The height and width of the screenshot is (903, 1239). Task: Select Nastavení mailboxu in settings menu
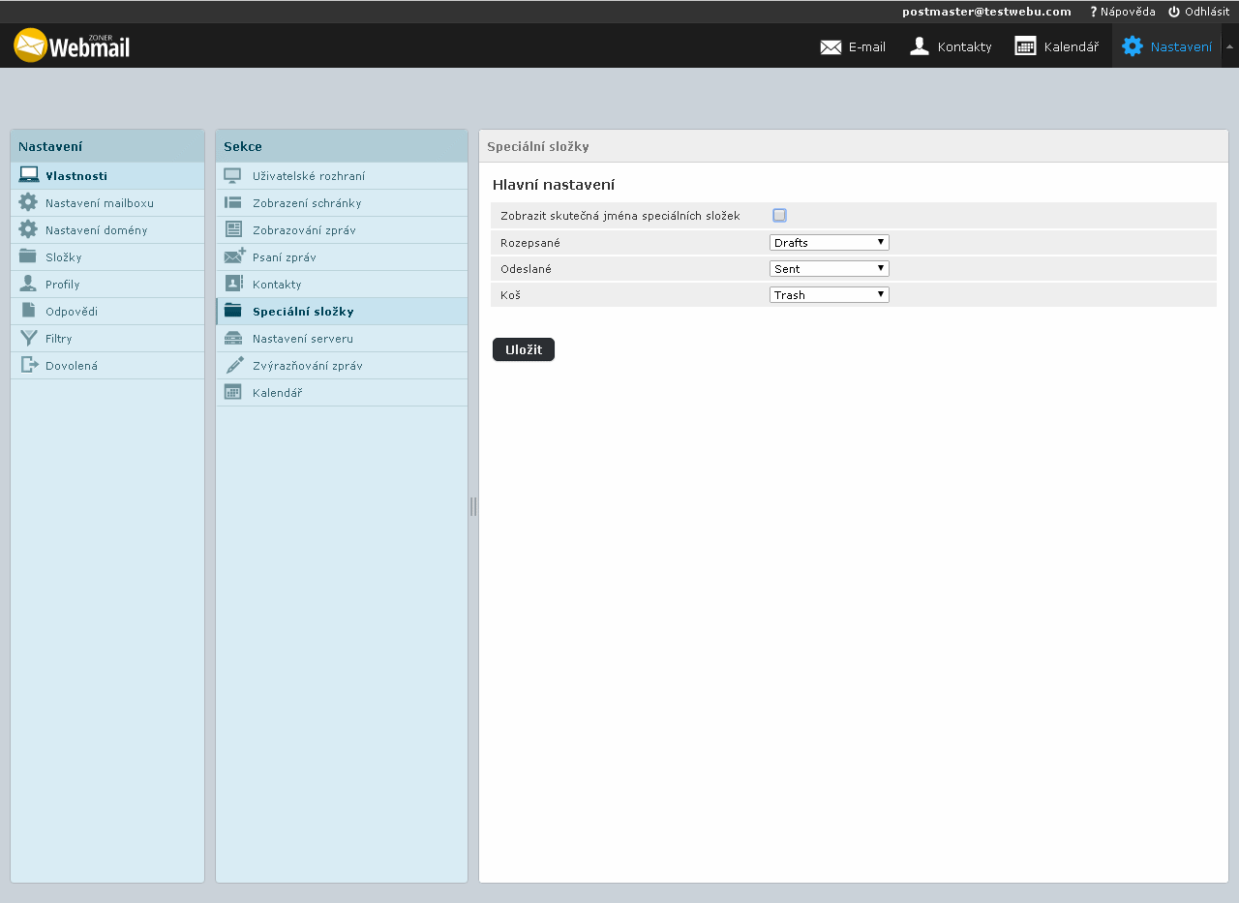pos(99,203)
